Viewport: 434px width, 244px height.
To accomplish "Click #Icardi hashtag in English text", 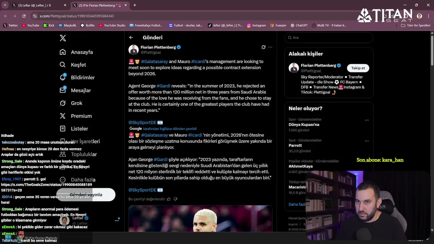I will (198, 61).
